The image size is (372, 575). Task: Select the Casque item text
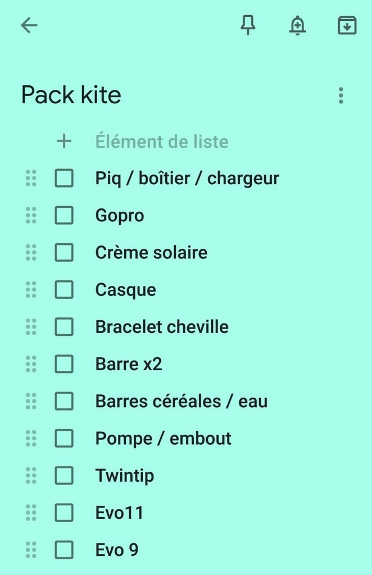[126, 290]
